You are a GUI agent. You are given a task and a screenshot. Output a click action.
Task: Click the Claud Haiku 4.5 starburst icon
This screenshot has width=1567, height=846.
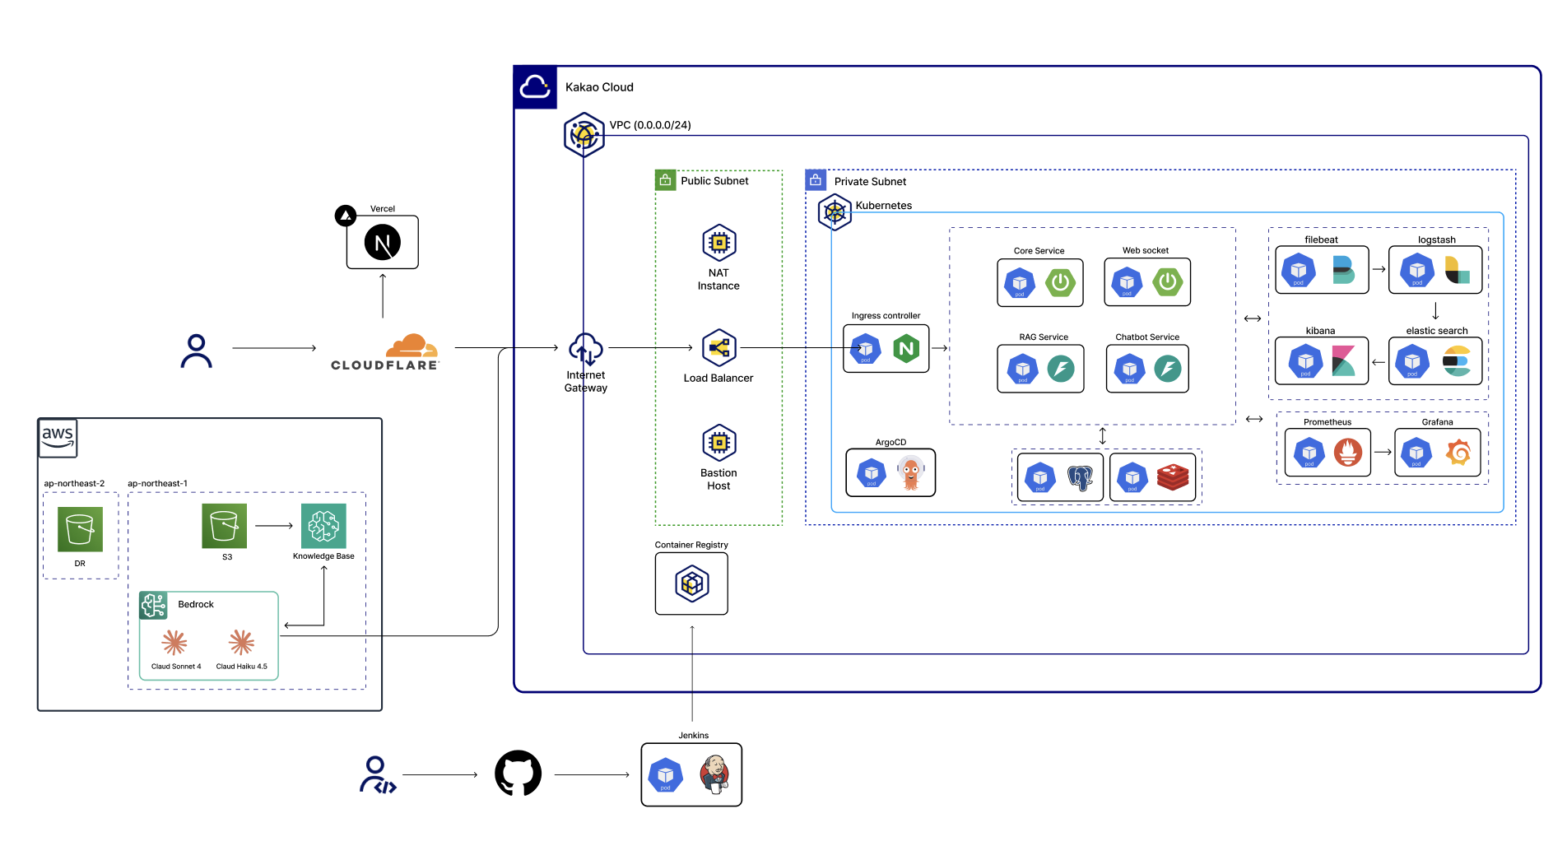click(x=241, y=642)
